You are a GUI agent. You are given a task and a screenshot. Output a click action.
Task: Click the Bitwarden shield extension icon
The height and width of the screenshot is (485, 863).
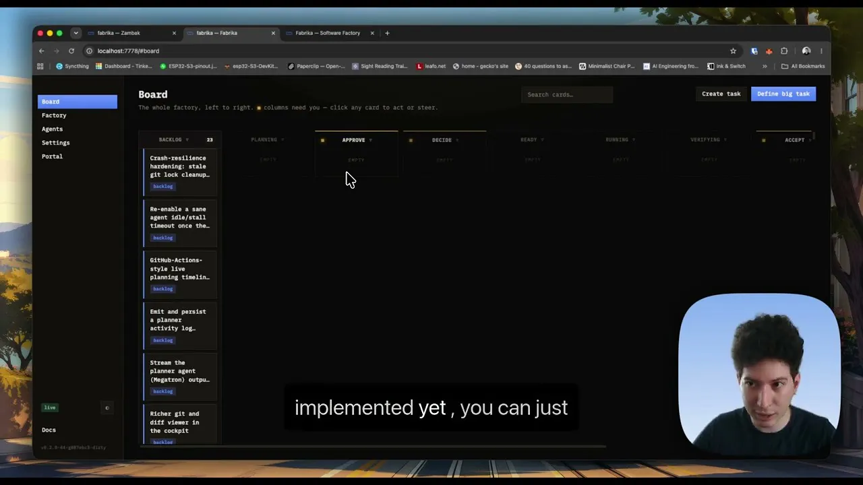click(754, 51)
